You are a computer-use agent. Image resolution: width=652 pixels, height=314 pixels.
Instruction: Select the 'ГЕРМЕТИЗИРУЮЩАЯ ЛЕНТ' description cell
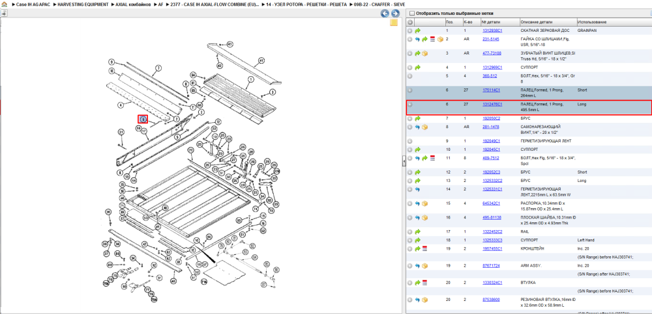click(546, 141)
